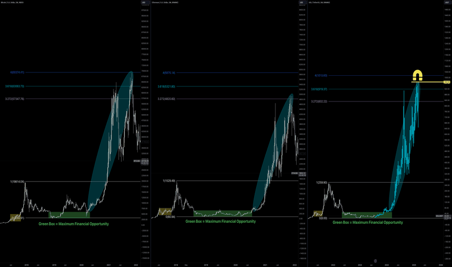Click 2024 label on SOL time axis
The width and height of the screenshot is (452, 267).
pos(387,265)
